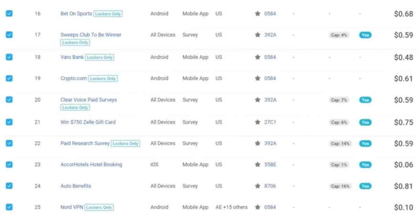This screenshot has width=420, height=217.
Task: Open the Clear Voice Paid Surveys link
Action: [88, 100]
